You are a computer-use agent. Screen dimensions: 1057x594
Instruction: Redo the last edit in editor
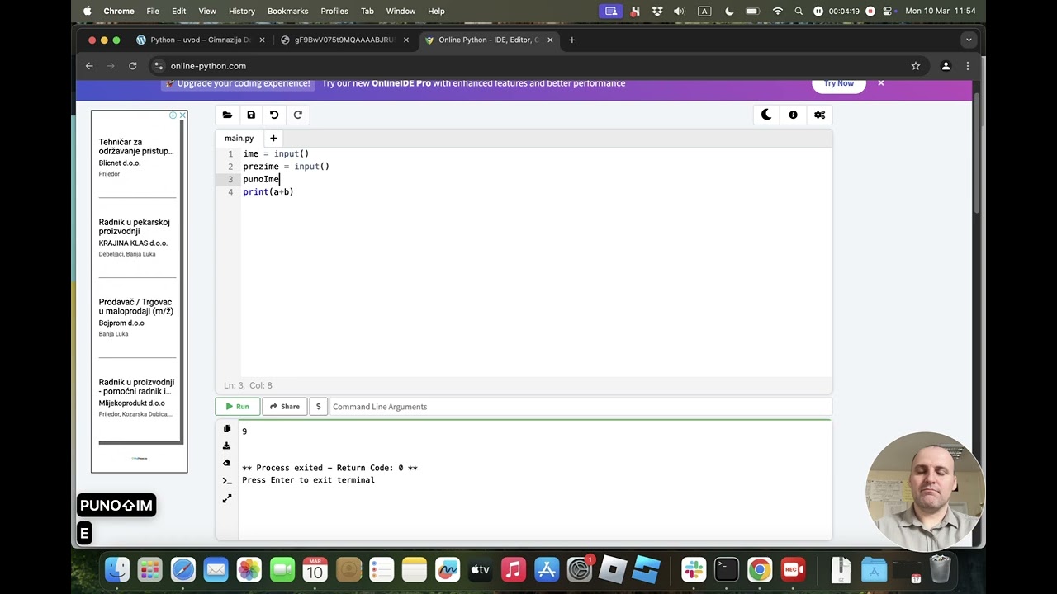tap(298, 115)
